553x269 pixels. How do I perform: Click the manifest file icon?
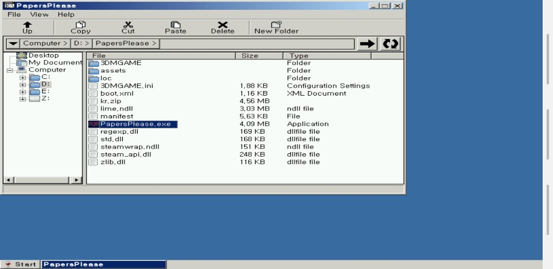(x=93, y=116)
